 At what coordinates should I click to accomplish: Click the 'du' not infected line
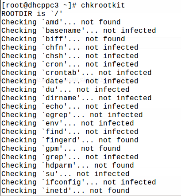(65, 90)
